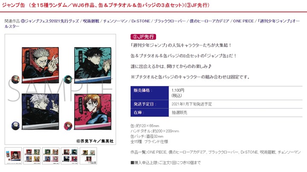Click the ジャンプ缶 product title heading
307x172 pixels.
106,5
